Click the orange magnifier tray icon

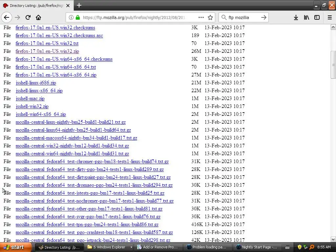tap(312, 247)
